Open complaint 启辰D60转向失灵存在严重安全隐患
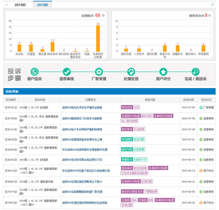The image size is (219, 210). tap(82, 108)
